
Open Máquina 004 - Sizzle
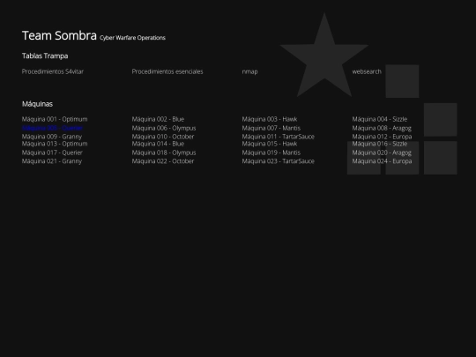380,119
